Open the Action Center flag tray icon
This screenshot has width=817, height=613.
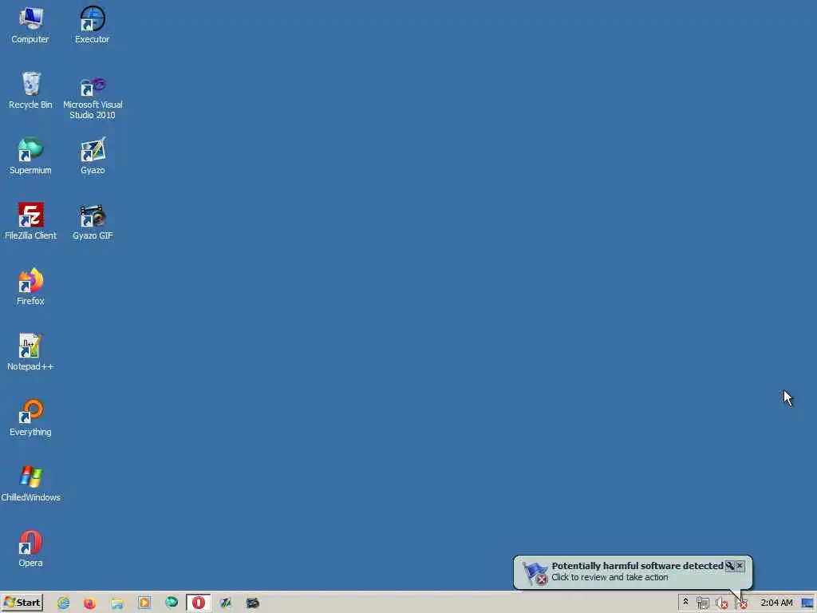click(740, 603)
